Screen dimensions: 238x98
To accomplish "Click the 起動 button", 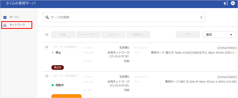I will [63, 35].
